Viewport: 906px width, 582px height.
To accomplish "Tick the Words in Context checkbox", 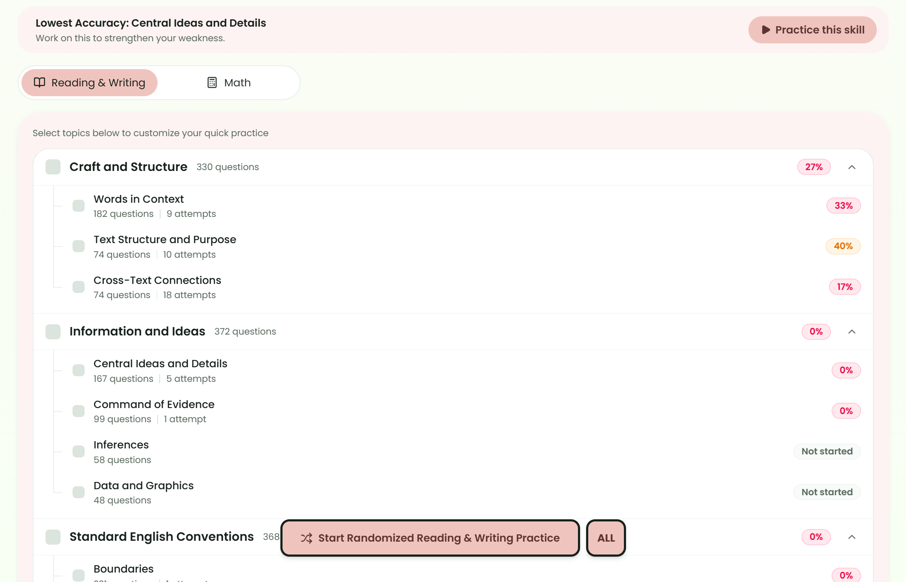I will 79,206.
